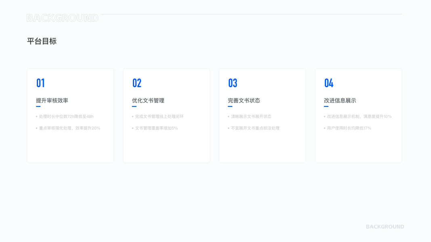Select bullet 处理时长中位数72h降低至48h
Viewport: 431px width, 242px height.
pyautogui.click(x=66, y=117)
